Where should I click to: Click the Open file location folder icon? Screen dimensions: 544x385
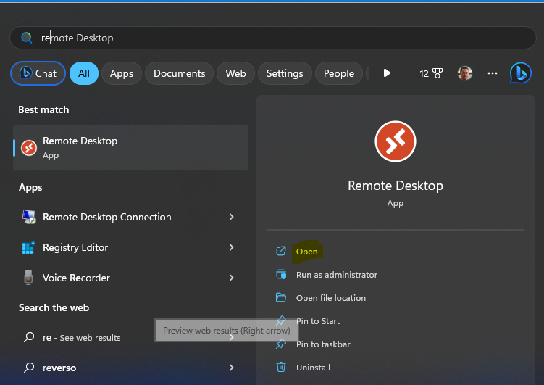pos(281,297)
